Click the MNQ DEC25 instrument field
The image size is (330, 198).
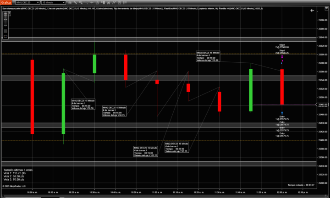click(26, 3)
